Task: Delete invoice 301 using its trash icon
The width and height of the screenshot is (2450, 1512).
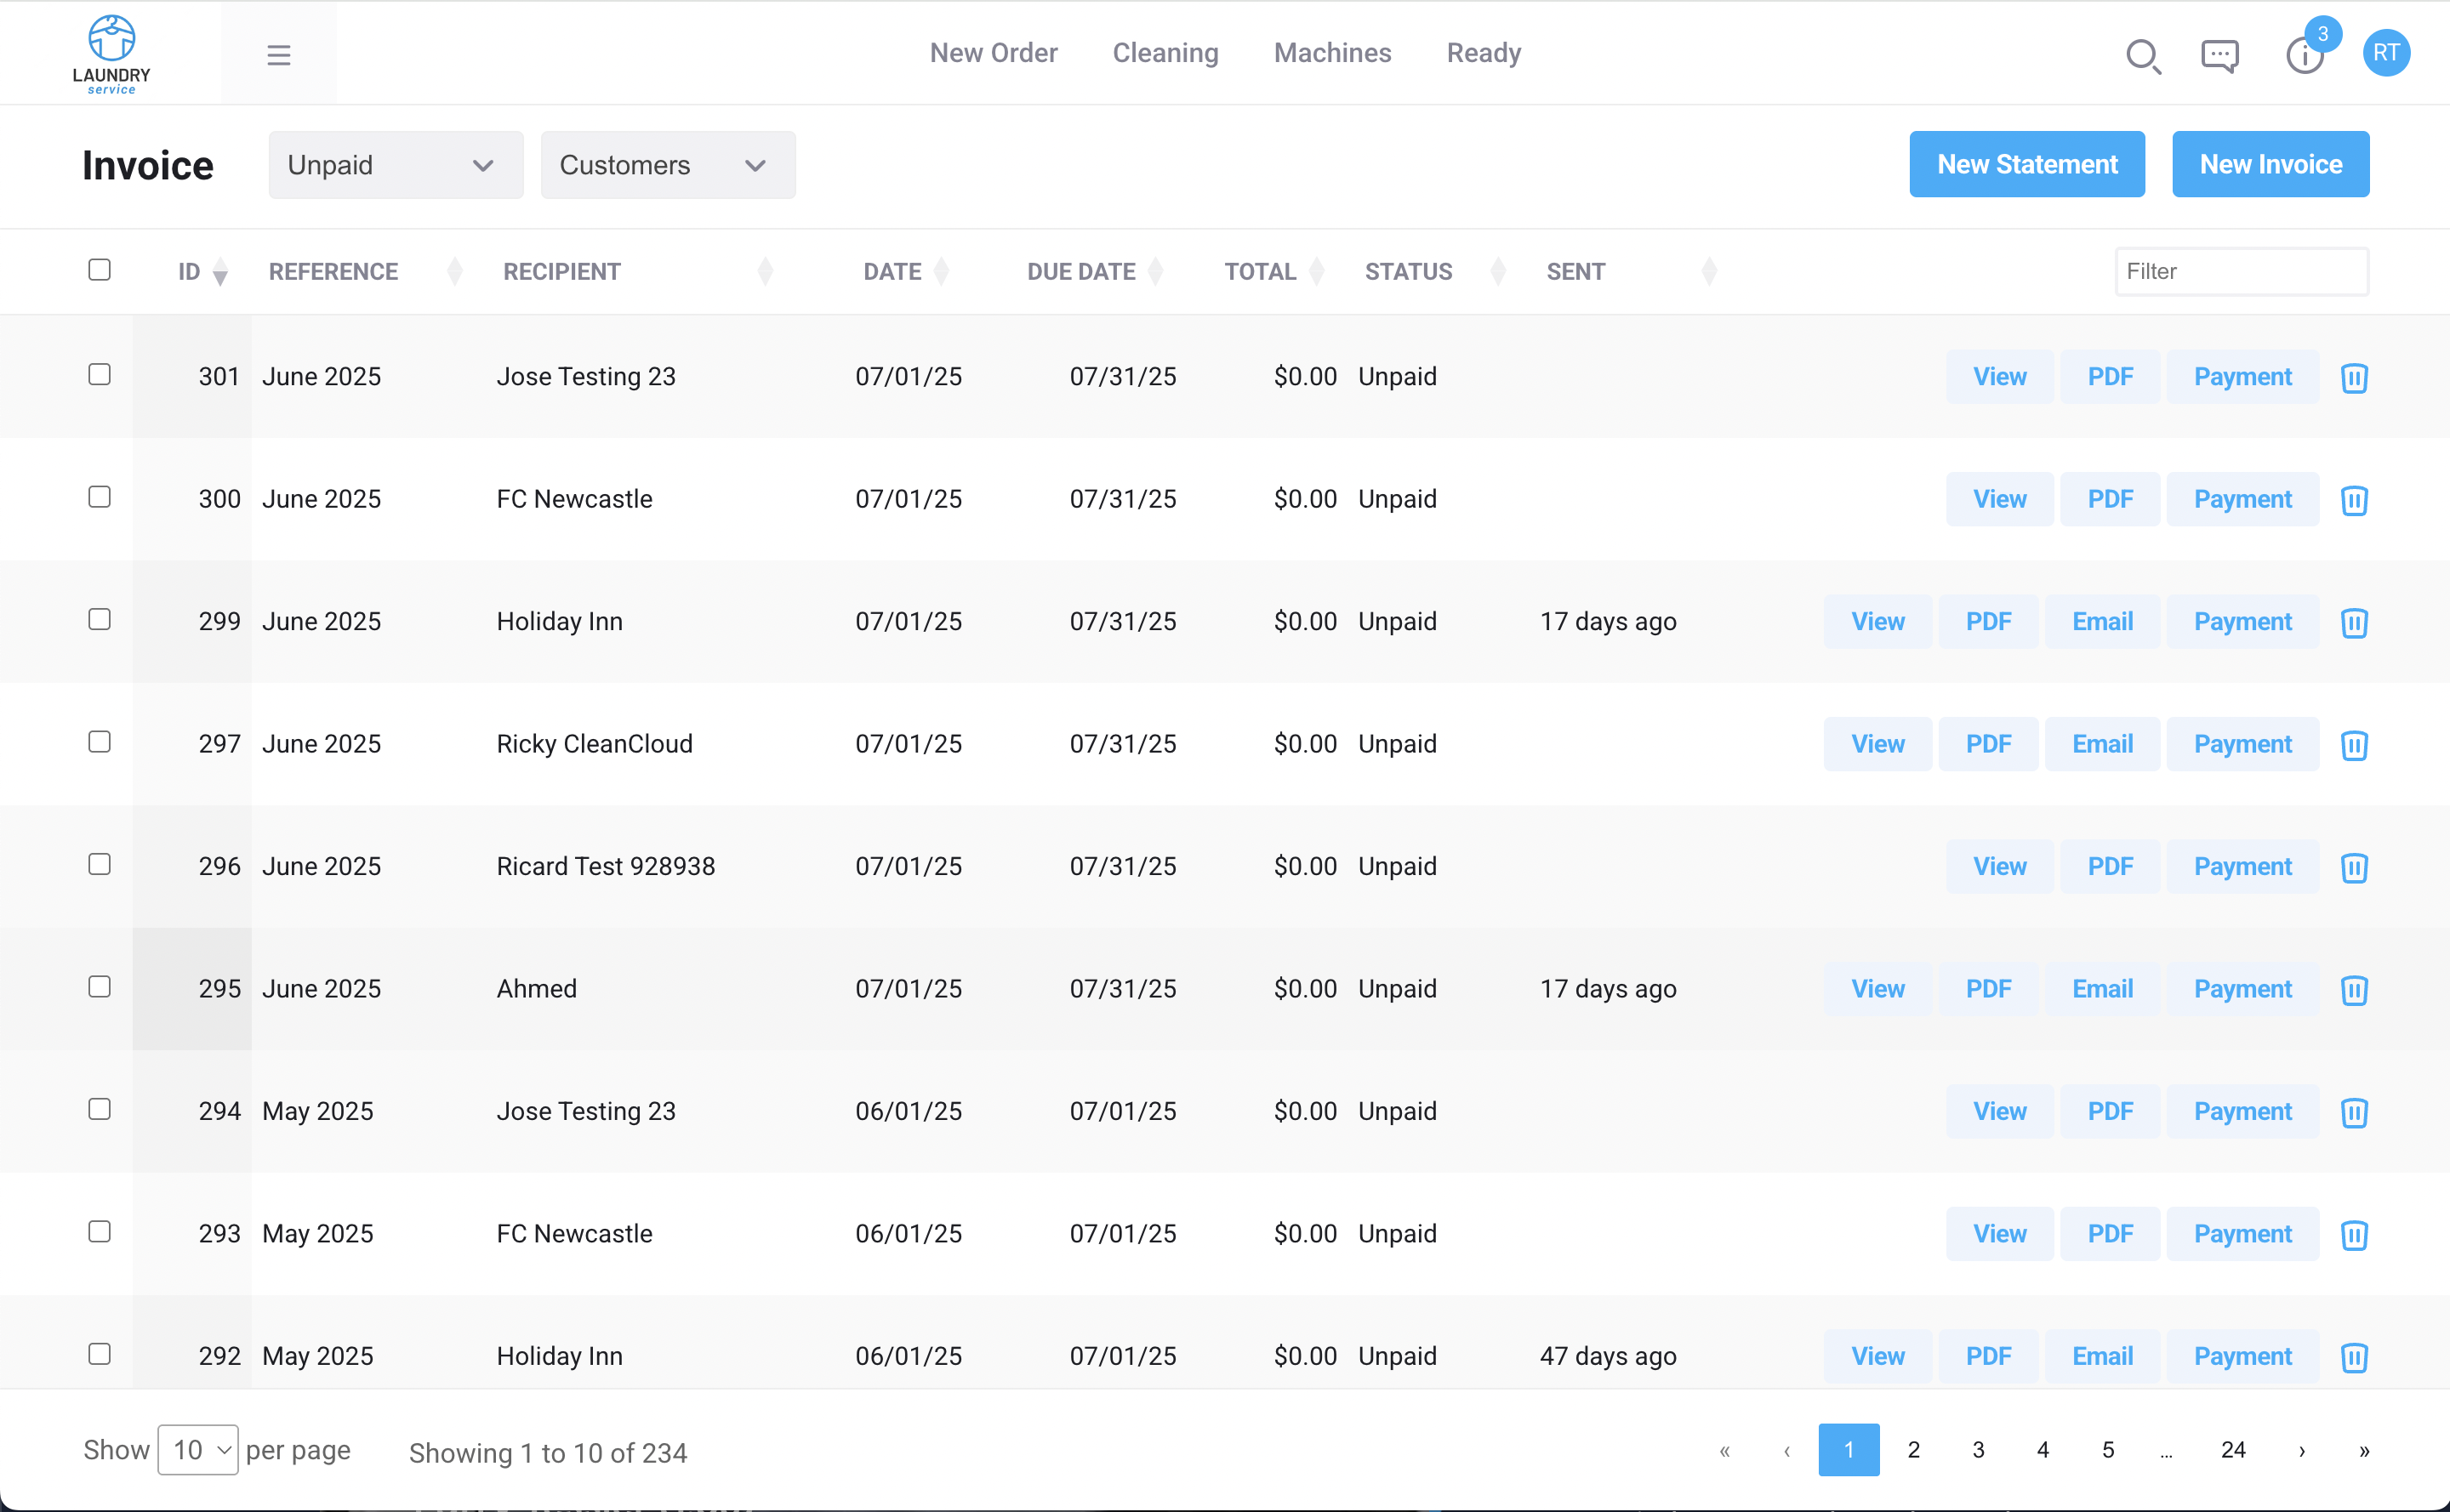Action: click(x=2354, y=377)
